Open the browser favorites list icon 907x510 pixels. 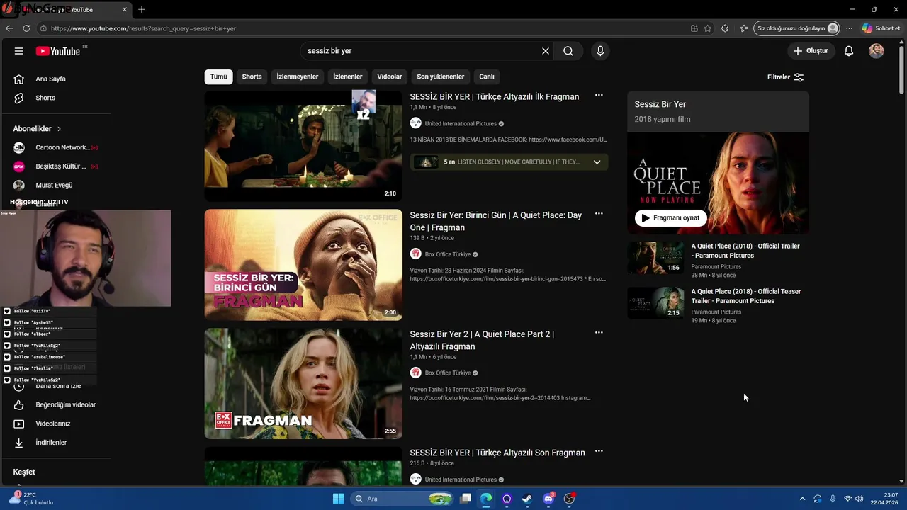(x=743, y=28)
